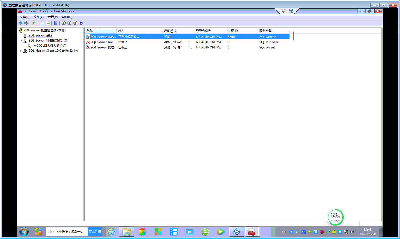Click the Restart service toolbar icon
This screenshot has height=239, width=400.
(x=81, y=23)
